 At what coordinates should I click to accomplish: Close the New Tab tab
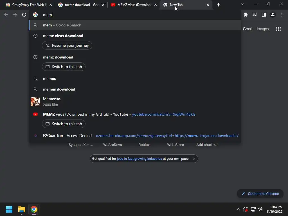208,5
